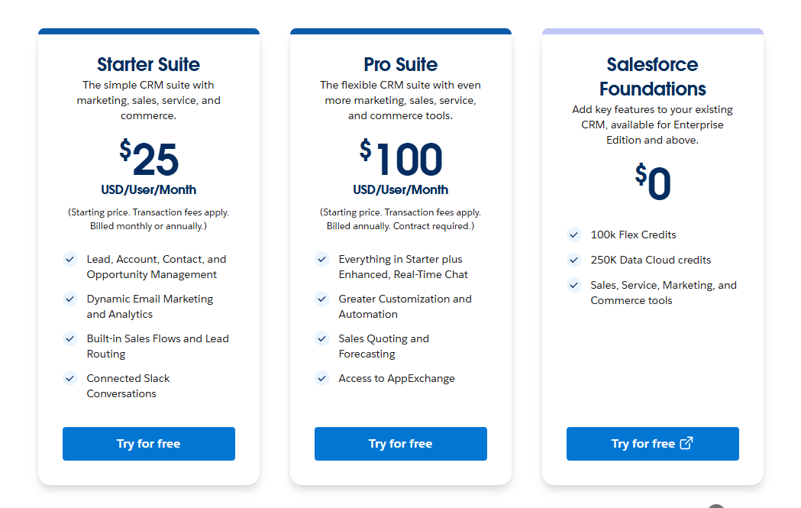Click the $25 price on Starter Suite

coord(149,159)
